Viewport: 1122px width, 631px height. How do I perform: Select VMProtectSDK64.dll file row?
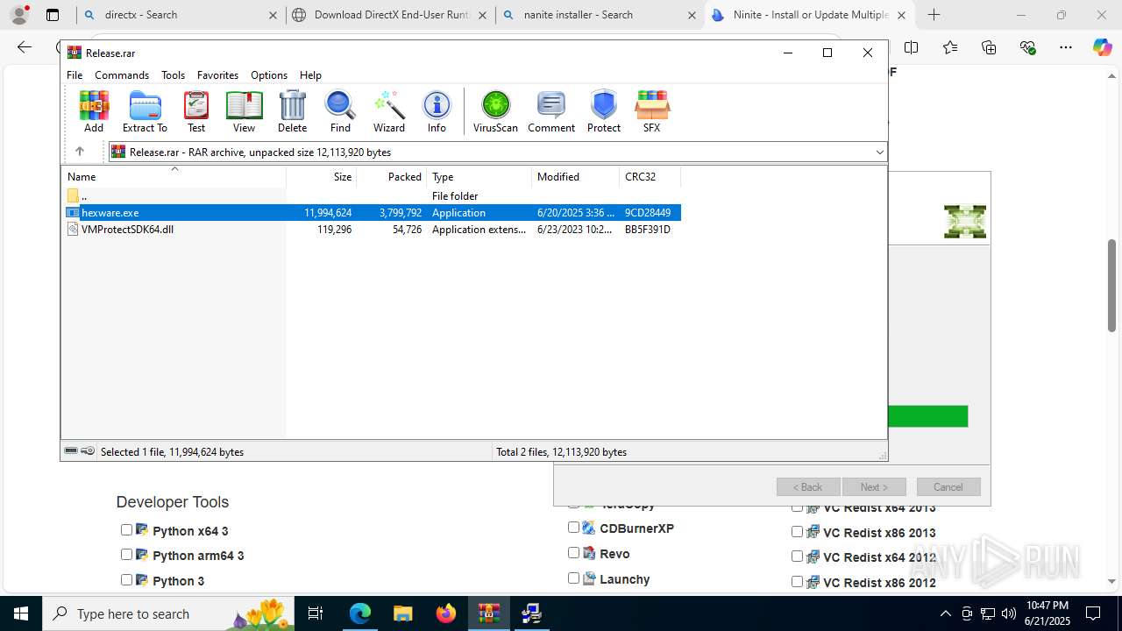pos(372,229)
